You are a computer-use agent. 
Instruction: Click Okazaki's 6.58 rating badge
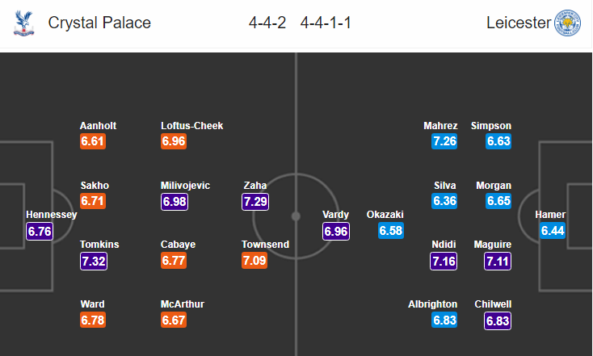tap(391, 231)
